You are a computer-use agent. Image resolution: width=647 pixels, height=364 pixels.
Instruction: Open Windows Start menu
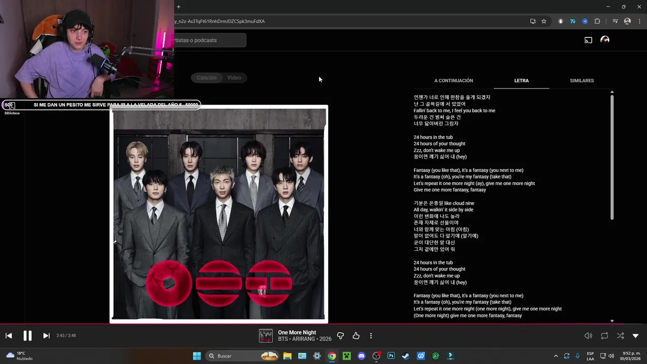pos(197,356)
